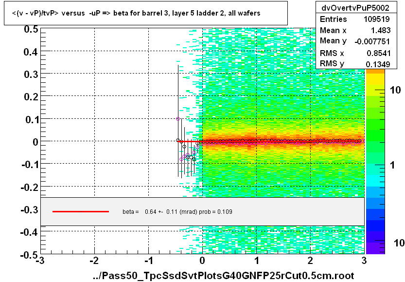Screen dimensions: 405x282
Task: Click the y-axis label 0.3
Action: tap(31, 75)
